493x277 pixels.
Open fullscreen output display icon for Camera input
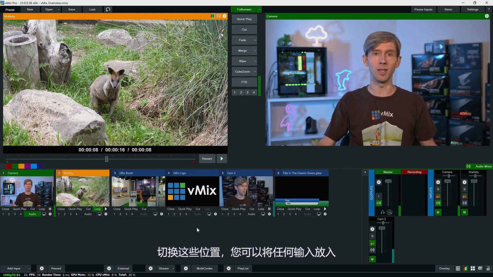pyautogui.click(x=44, y=214)
